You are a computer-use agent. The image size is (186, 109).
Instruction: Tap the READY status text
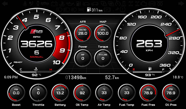[x=18, y=62]
